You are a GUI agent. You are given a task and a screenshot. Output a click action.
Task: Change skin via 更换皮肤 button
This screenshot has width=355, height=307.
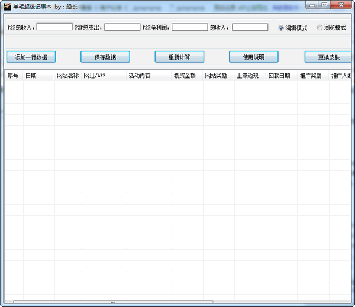(328, 57)
